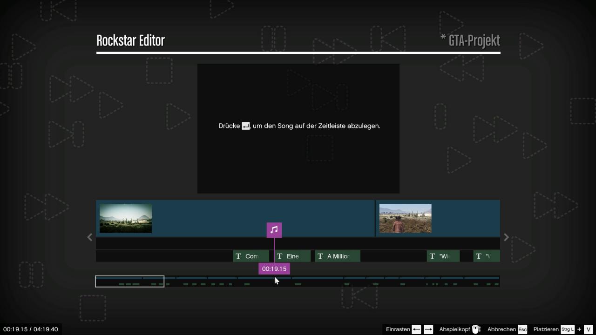Click the Einrasten label

(x=398, y=329)
